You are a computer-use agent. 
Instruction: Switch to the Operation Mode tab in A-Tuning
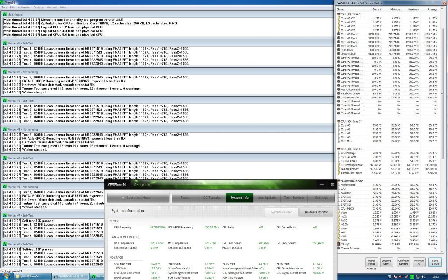(138, 198)
